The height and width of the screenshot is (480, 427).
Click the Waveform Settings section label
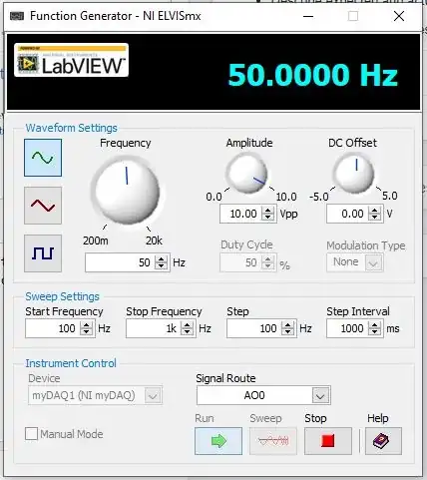tap(72, 128)
